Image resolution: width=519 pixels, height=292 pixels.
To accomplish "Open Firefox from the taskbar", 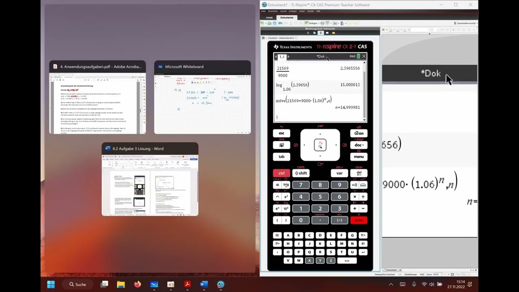I will click(137, 284).
